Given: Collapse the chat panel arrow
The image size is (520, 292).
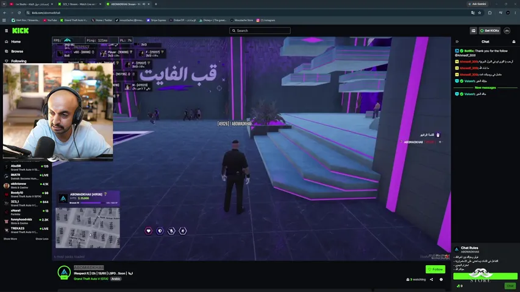Looking at the screenshot, I should pos(457,42).
